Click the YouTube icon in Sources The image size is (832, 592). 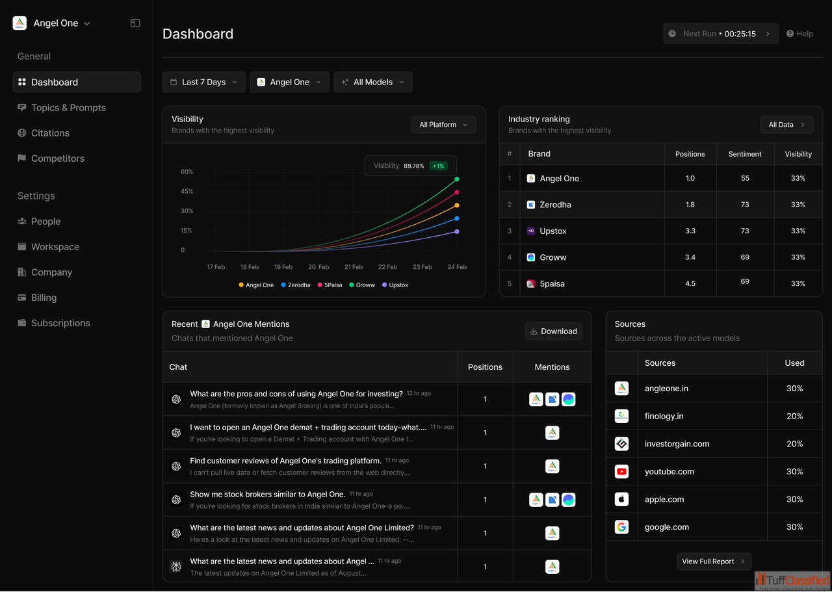pos(621,472)
